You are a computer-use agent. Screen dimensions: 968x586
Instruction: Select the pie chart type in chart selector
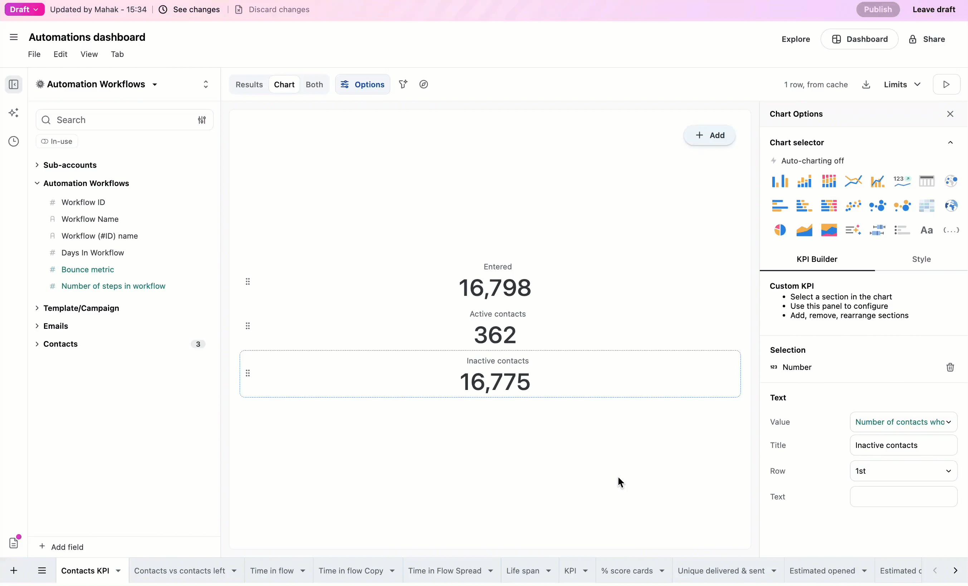779,230
